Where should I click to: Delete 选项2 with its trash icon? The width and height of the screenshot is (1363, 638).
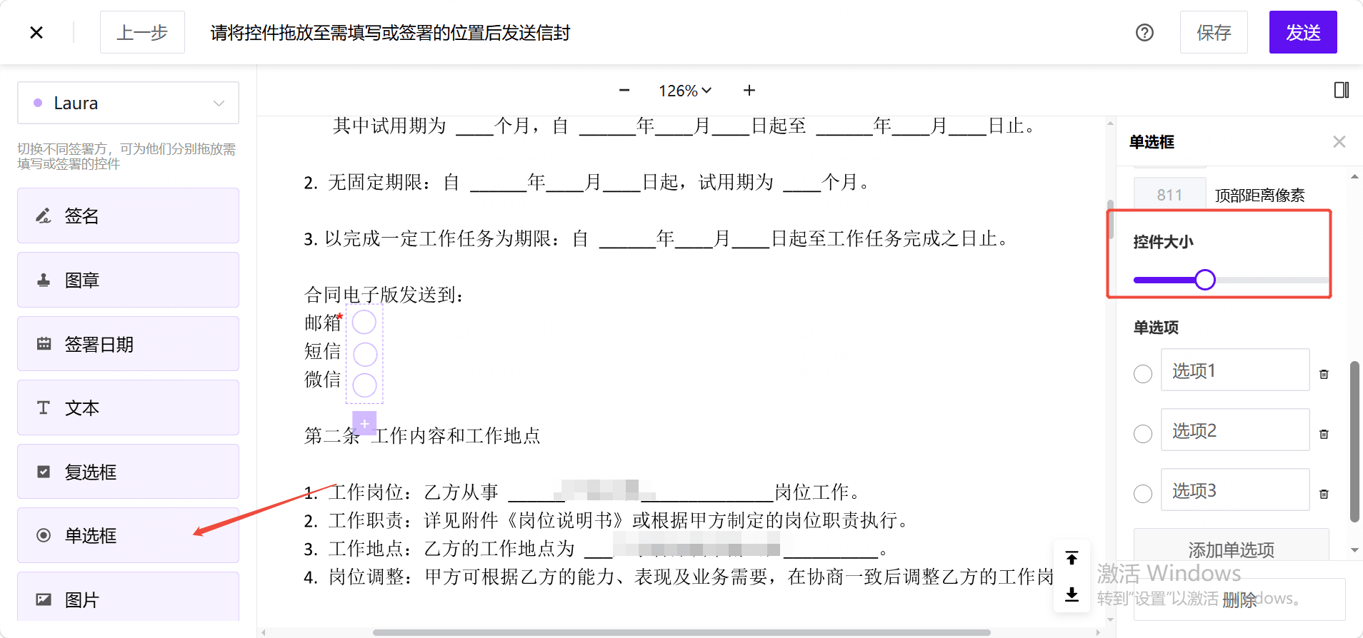pos(1324,434)
